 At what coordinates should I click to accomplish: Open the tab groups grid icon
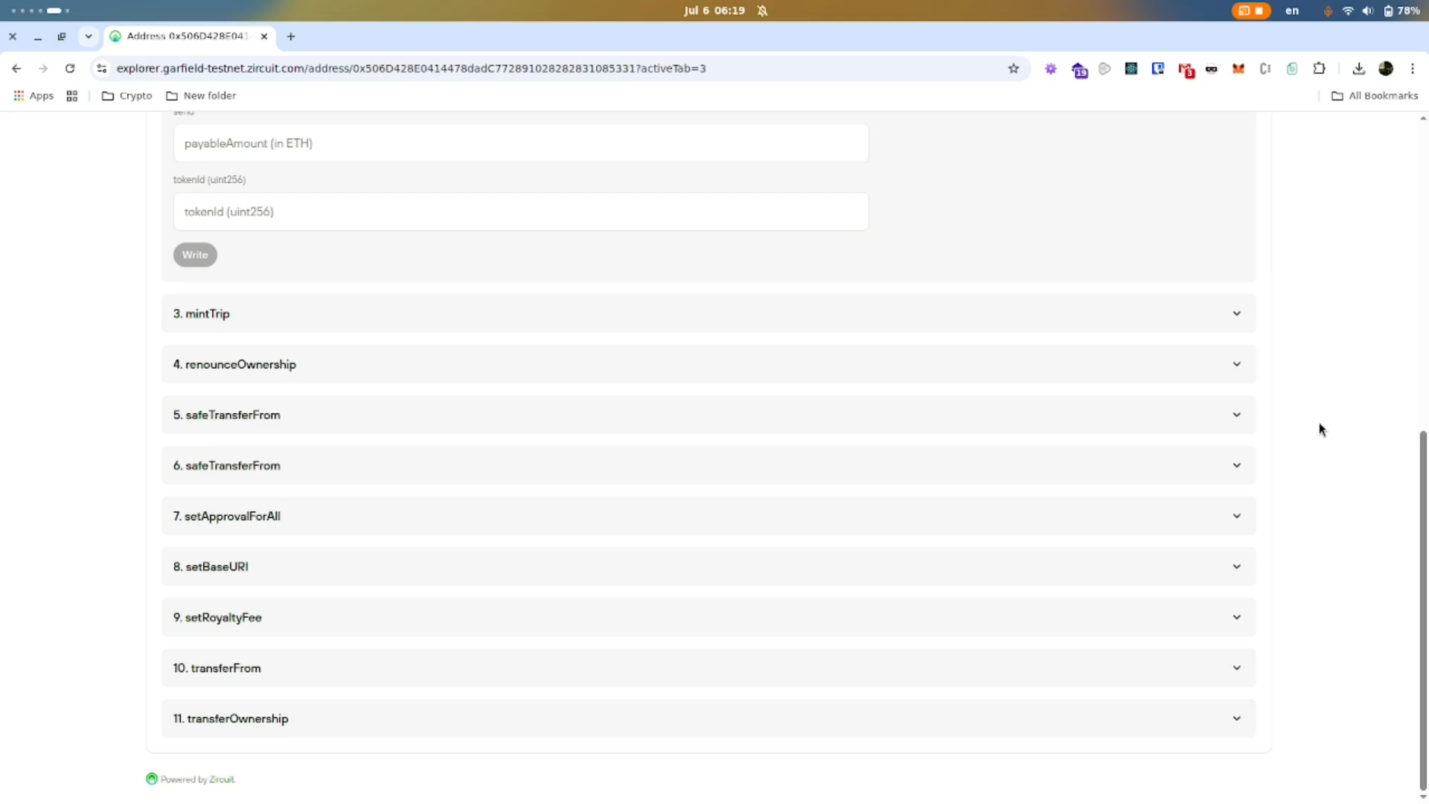pyautogui.click(x=72, y=96)
